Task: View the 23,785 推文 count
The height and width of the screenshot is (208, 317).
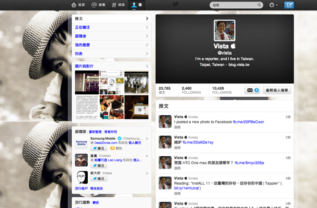Action: coord(164,90)
